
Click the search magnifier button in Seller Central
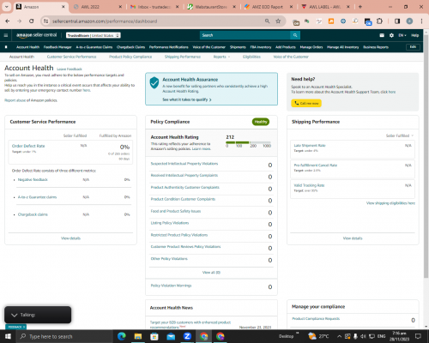(295, 35)
